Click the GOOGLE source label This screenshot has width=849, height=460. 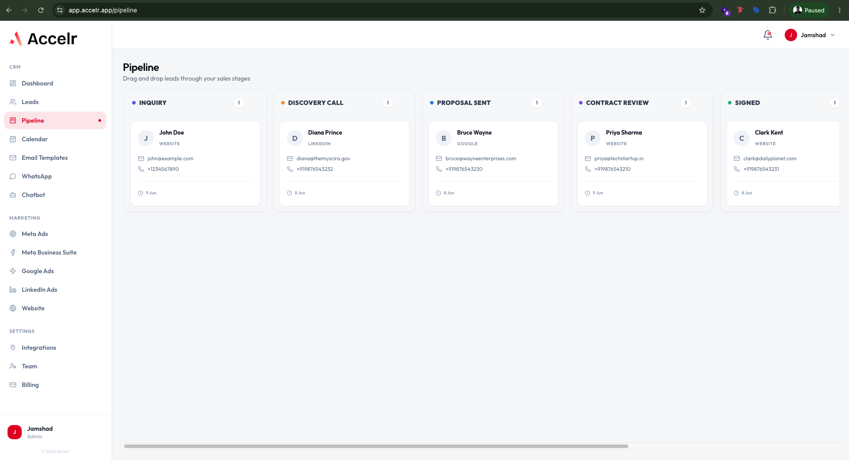point(467,144)
